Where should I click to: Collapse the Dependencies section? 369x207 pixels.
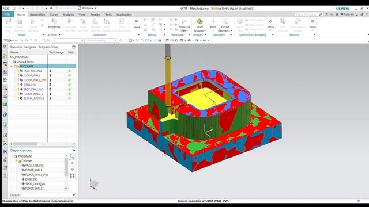point(74,150)
